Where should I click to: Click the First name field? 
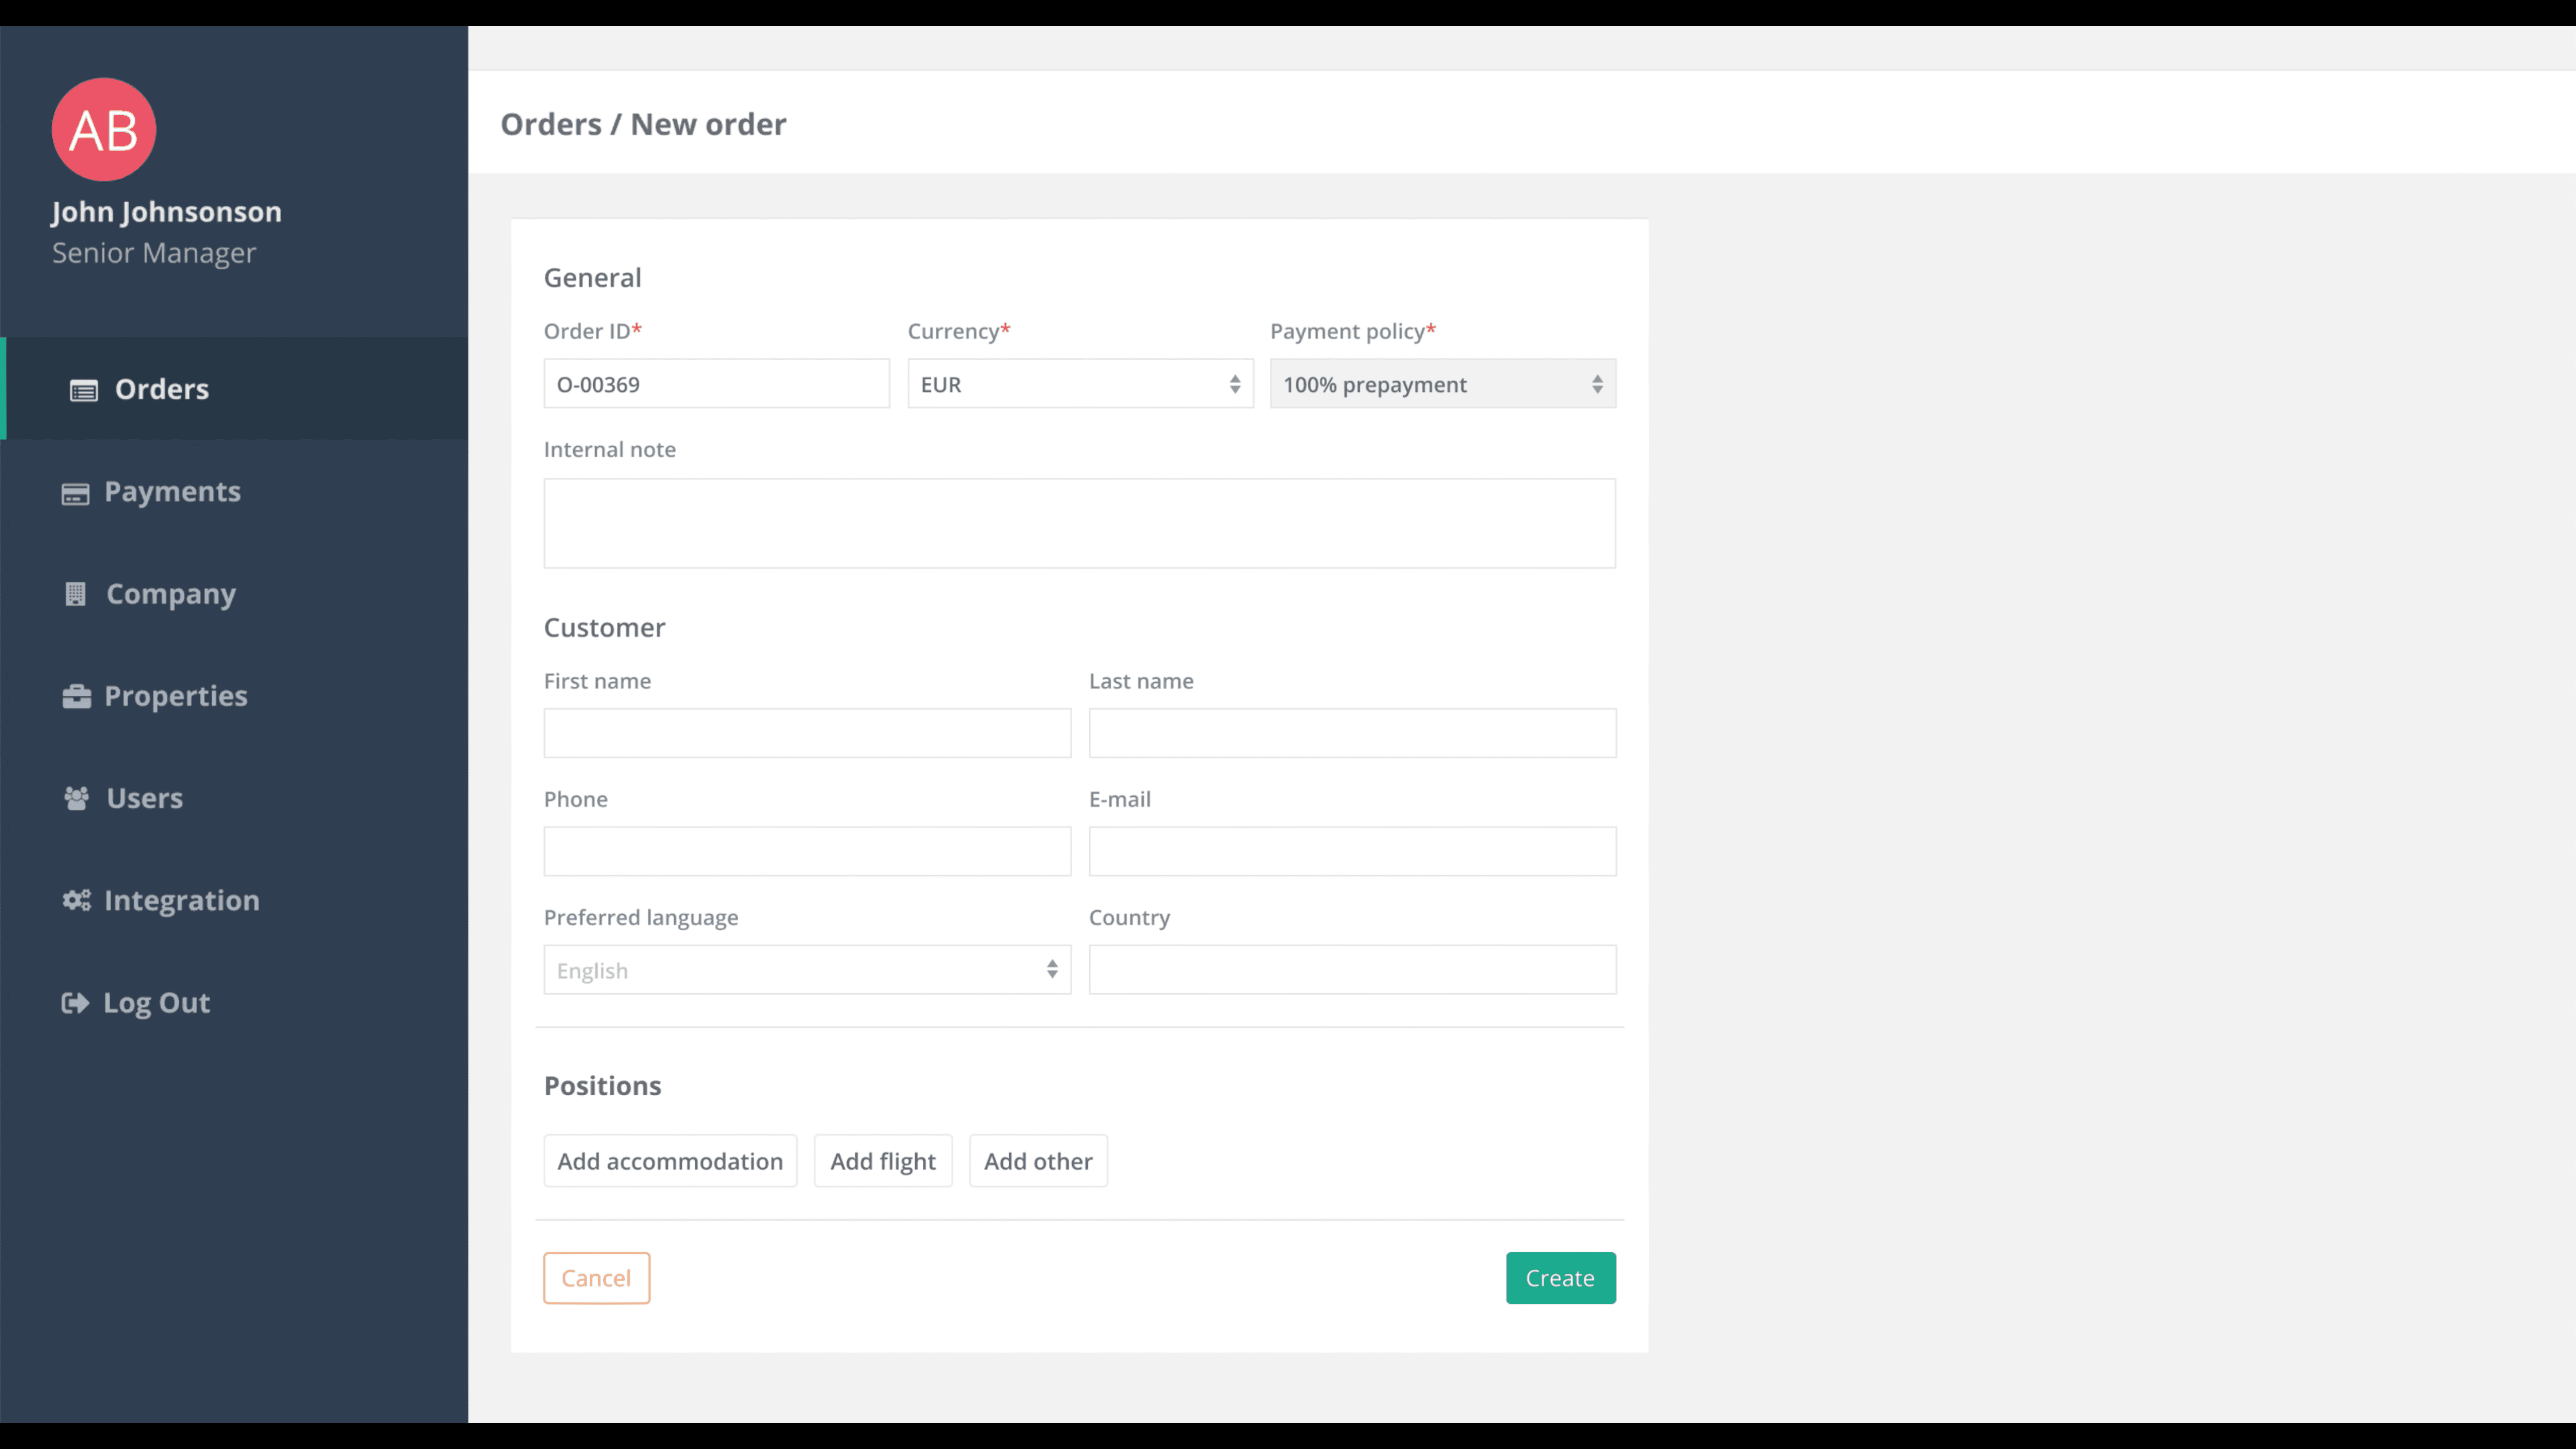(807, 733)
